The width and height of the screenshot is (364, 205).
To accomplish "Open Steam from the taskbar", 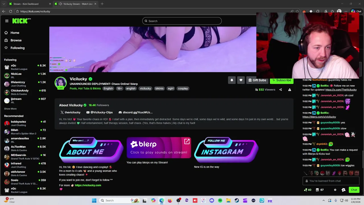I will pos(237,200).
